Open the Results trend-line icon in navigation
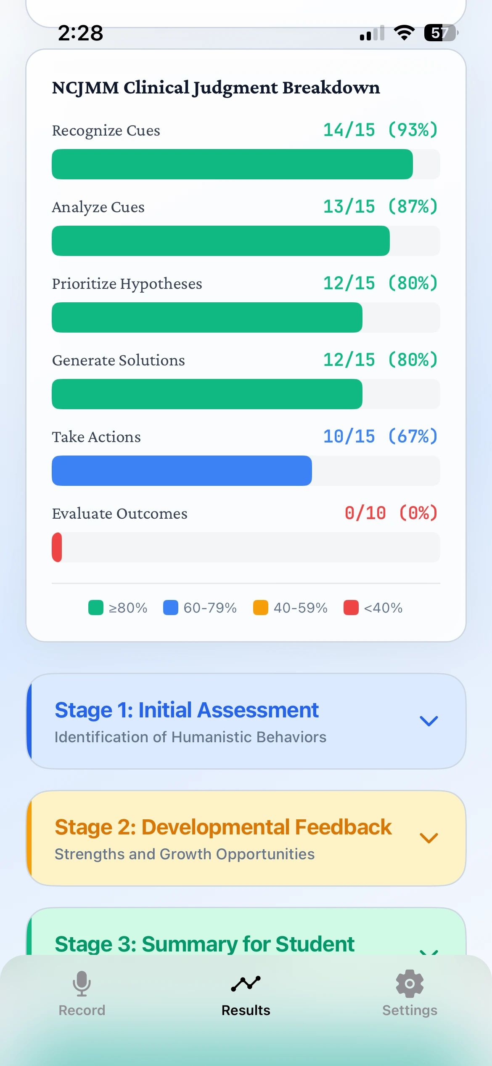The height and width of the screenshot is (1066, 492). [246, 983]
